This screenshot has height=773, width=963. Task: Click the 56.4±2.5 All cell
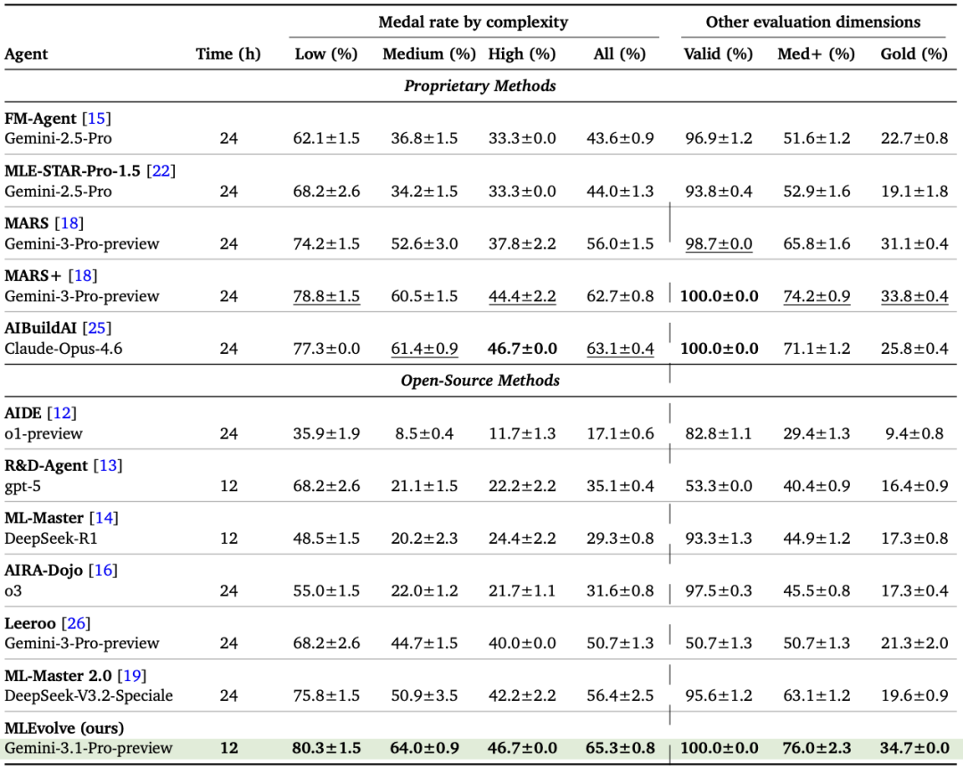point(620,695)
